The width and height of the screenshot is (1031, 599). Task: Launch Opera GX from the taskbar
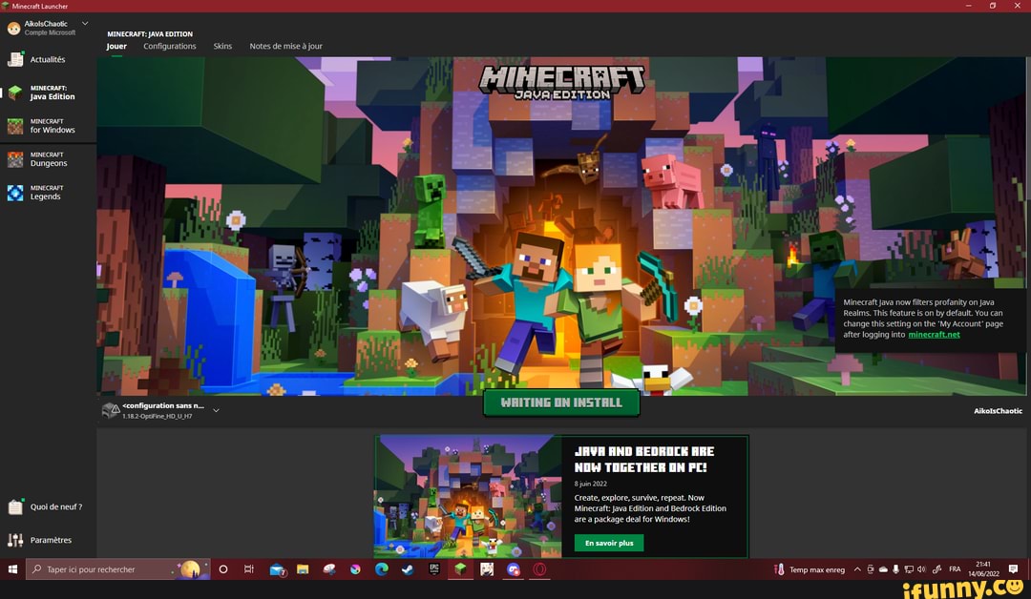coord(538,569)
